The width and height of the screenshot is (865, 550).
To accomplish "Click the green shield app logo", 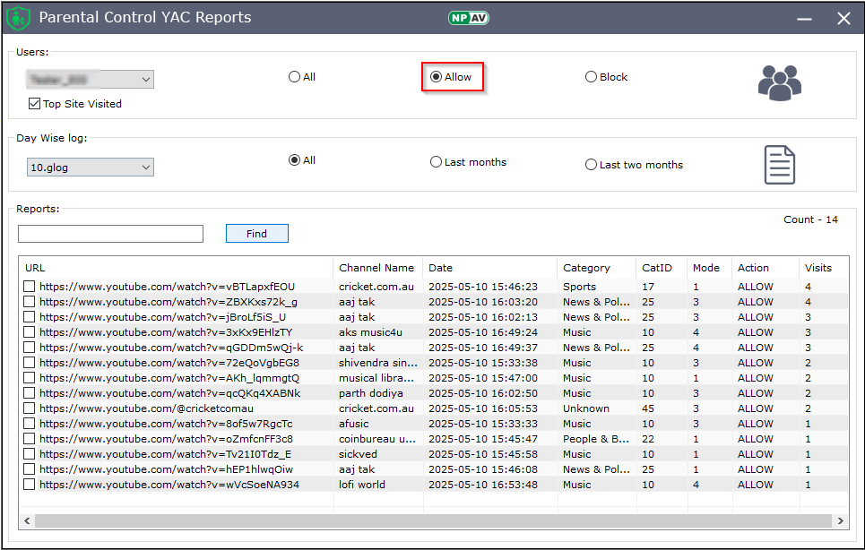I will point(19,18).
